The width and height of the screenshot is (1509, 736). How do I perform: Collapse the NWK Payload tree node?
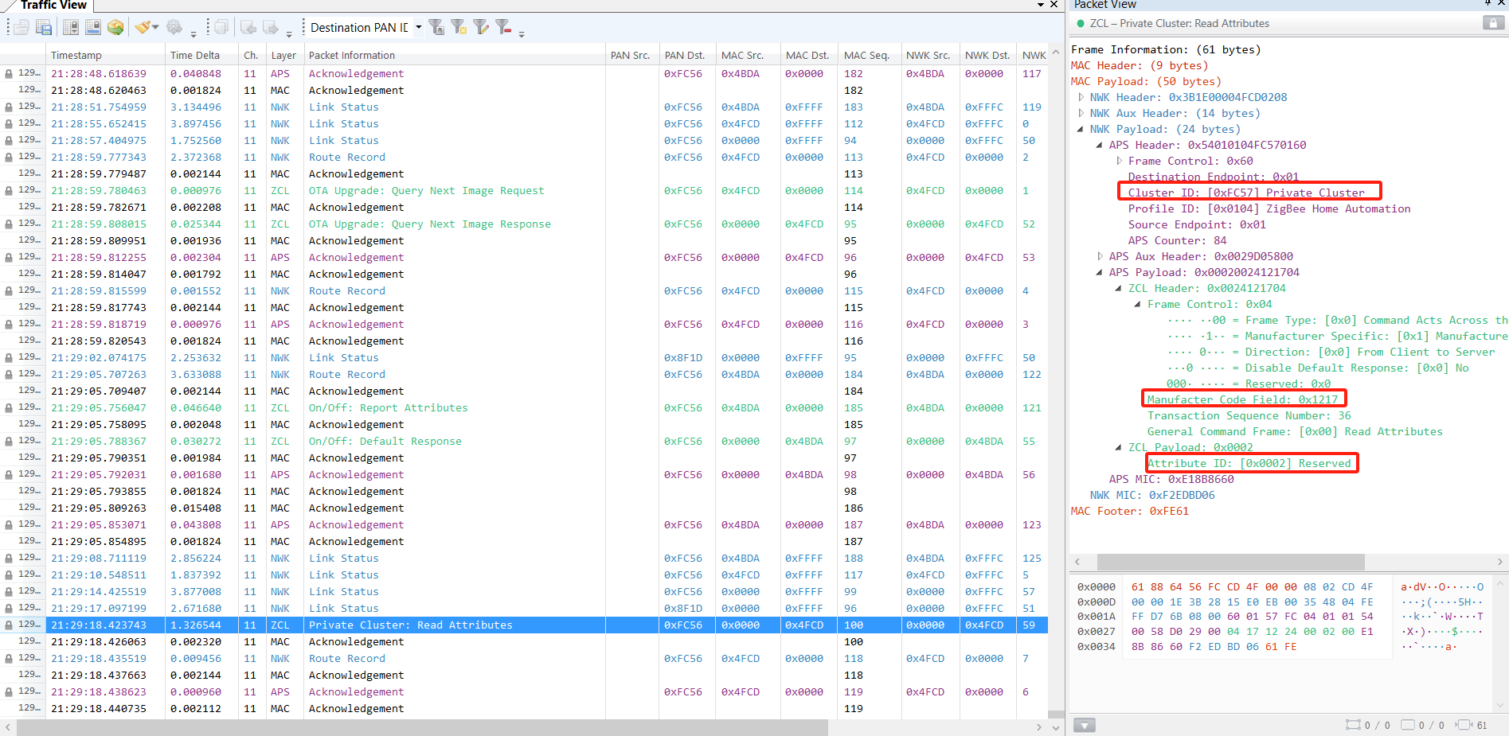coord(1081,129)
